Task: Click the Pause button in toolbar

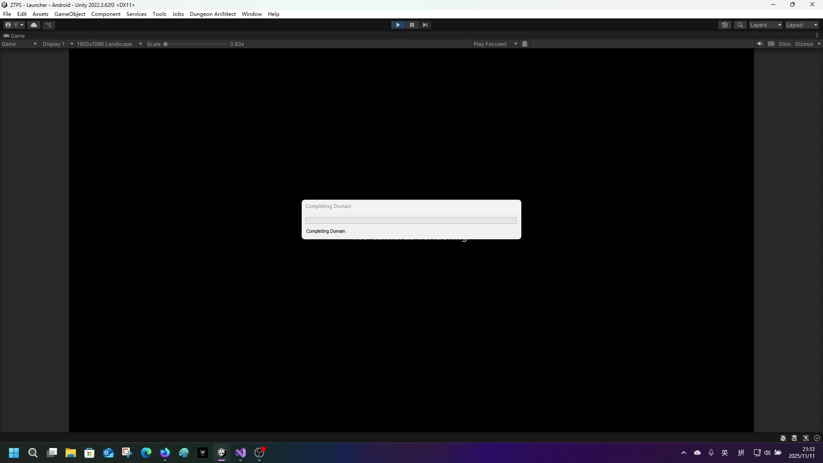Action: (x=411, y=25)
